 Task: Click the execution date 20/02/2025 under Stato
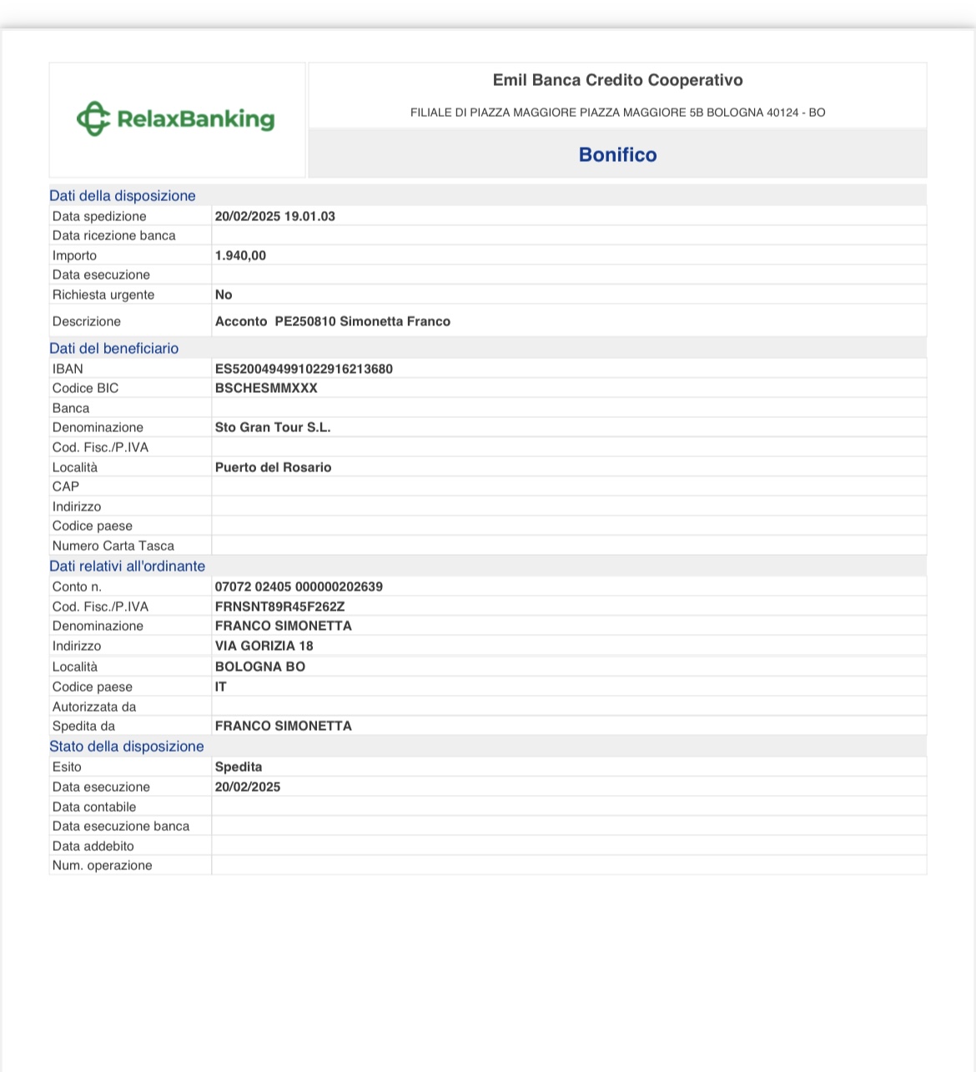(248, 787)
